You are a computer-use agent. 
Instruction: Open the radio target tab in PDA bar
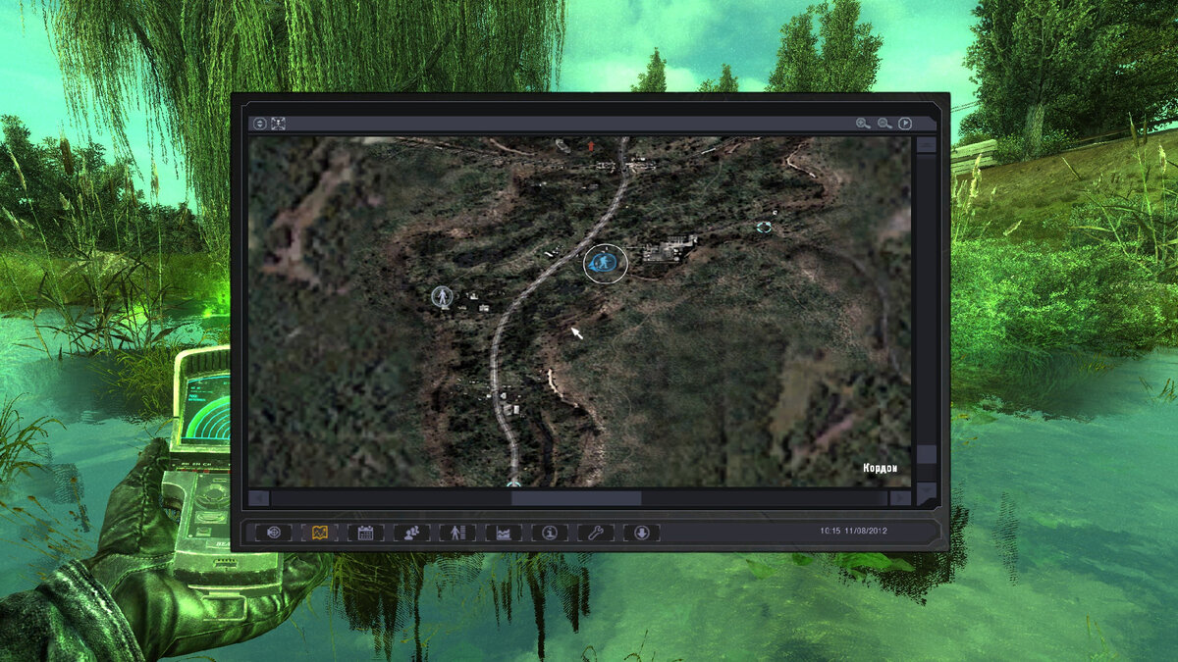[274, 533]
